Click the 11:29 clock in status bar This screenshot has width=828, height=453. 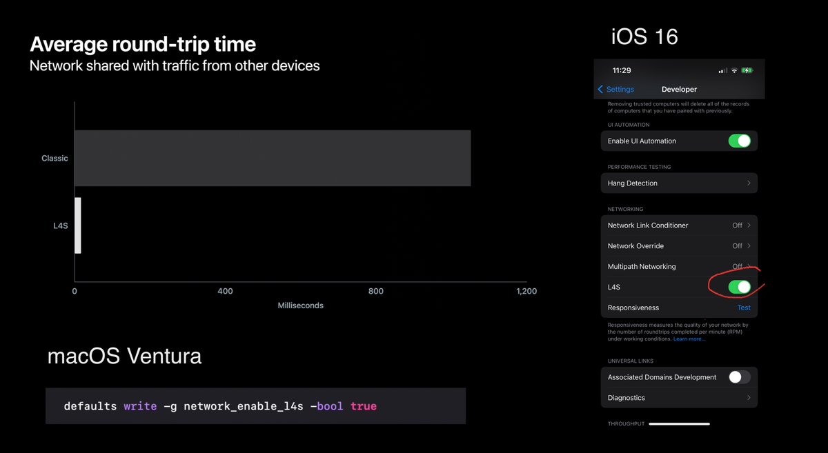pyautogui.click(x=623, y=70)
